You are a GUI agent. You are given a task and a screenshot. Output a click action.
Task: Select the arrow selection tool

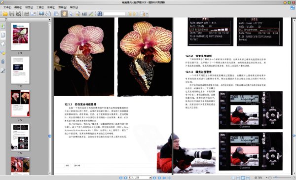pos(71,14)
